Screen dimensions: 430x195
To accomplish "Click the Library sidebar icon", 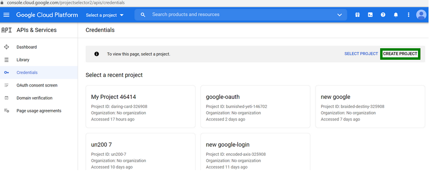I will coord(7,60).
